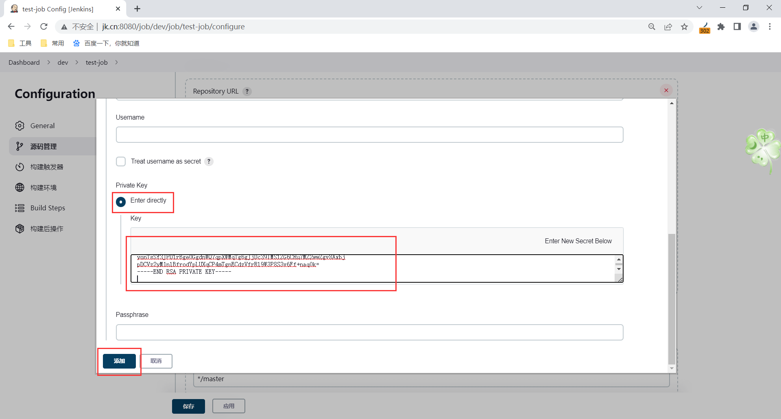The width and height of the screenshot is (781, 419).
Task: Click inside the private Key textarea
Action: (x=377, y=268)
